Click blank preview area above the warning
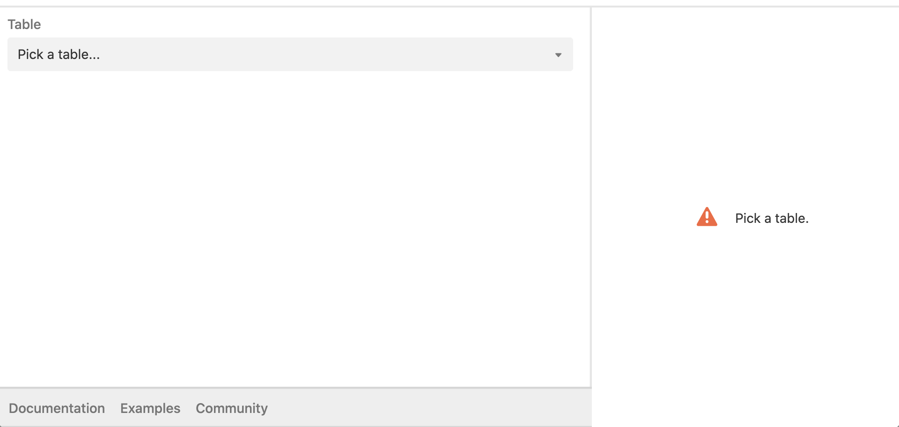Image resolution: width=899 pixels, height=427 pixels. pos(745,103)
